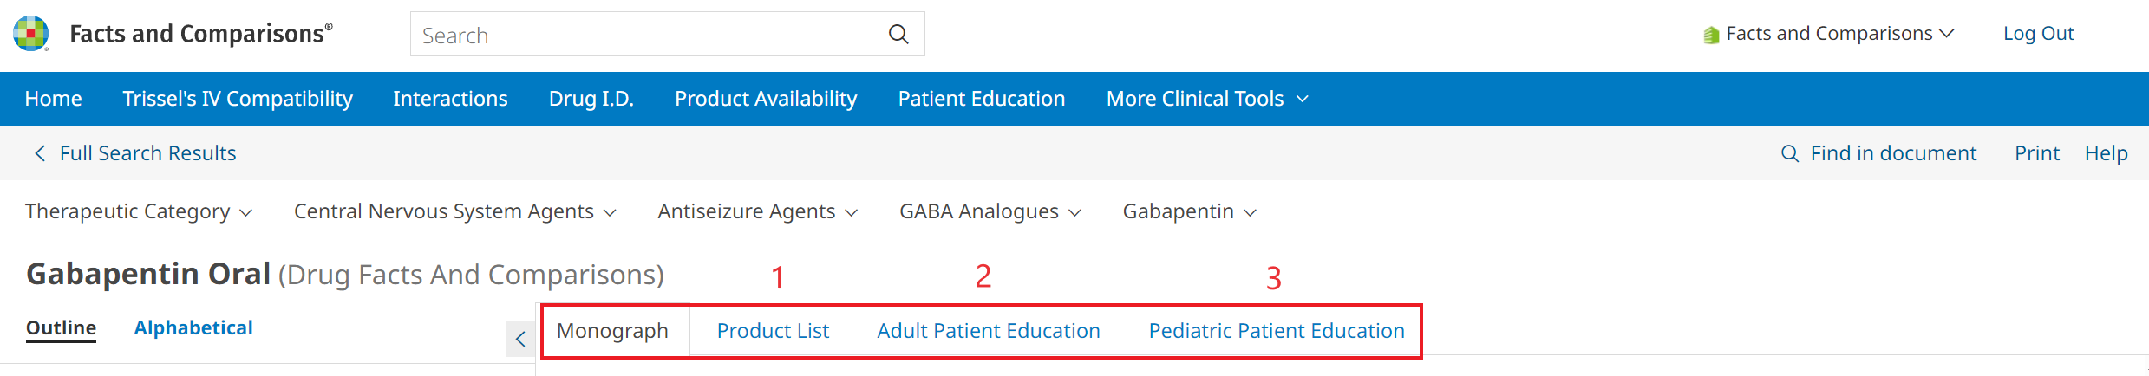This screenshot has width=2149, height=376.
Task: Switch to the Product List tab
Action: click(773, 331)
